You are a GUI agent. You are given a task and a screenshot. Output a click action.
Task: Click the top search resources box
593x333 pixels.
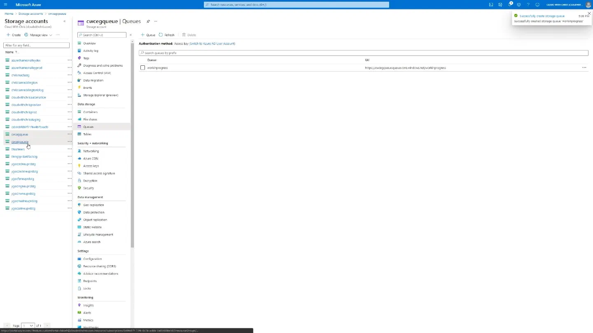(x=296, y=5)
